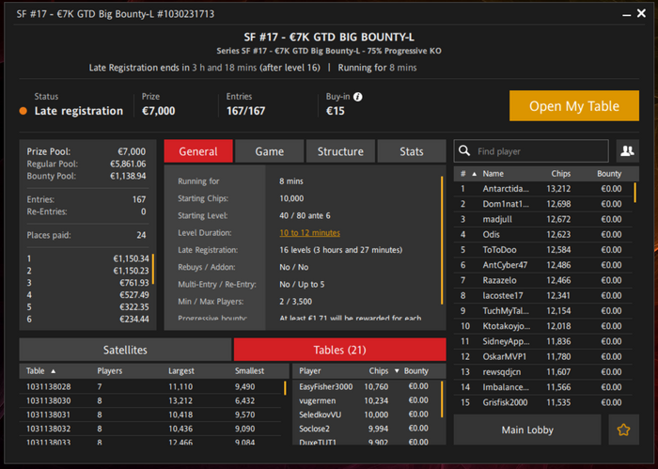Minimize the tournament lobby window
Screen dimensions: 658x469
(x=627, y=15)
